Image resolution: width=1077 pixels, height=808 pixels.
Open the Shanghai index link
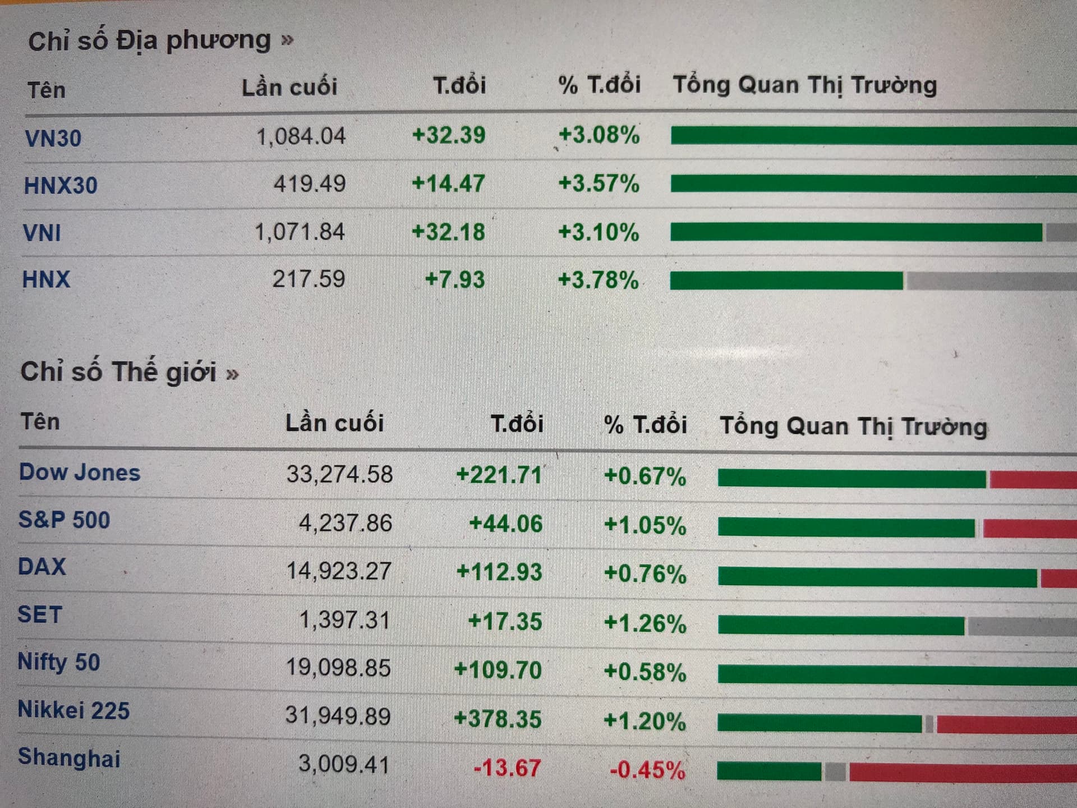click(69, 757)
